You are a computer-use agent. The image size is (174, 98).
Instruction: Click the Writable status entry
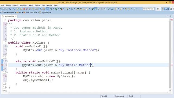point(104,96)
